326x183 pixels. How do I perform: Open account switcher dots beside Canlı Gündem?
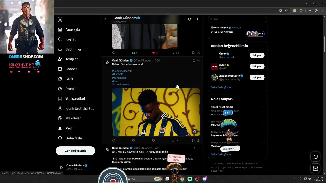point(96,167)
